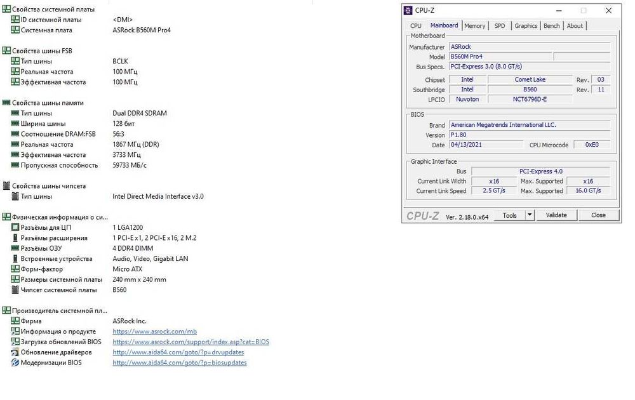635x400 pixels.
Task: Click the icon beside 'Ширина шины'
Action: pos(15,123)
